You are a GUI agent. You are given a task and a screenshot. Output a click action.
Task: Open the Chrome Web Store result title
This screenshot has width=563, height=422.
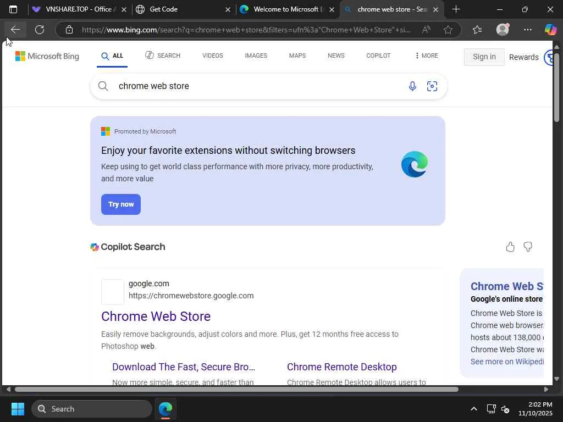(x=156, y=316)
